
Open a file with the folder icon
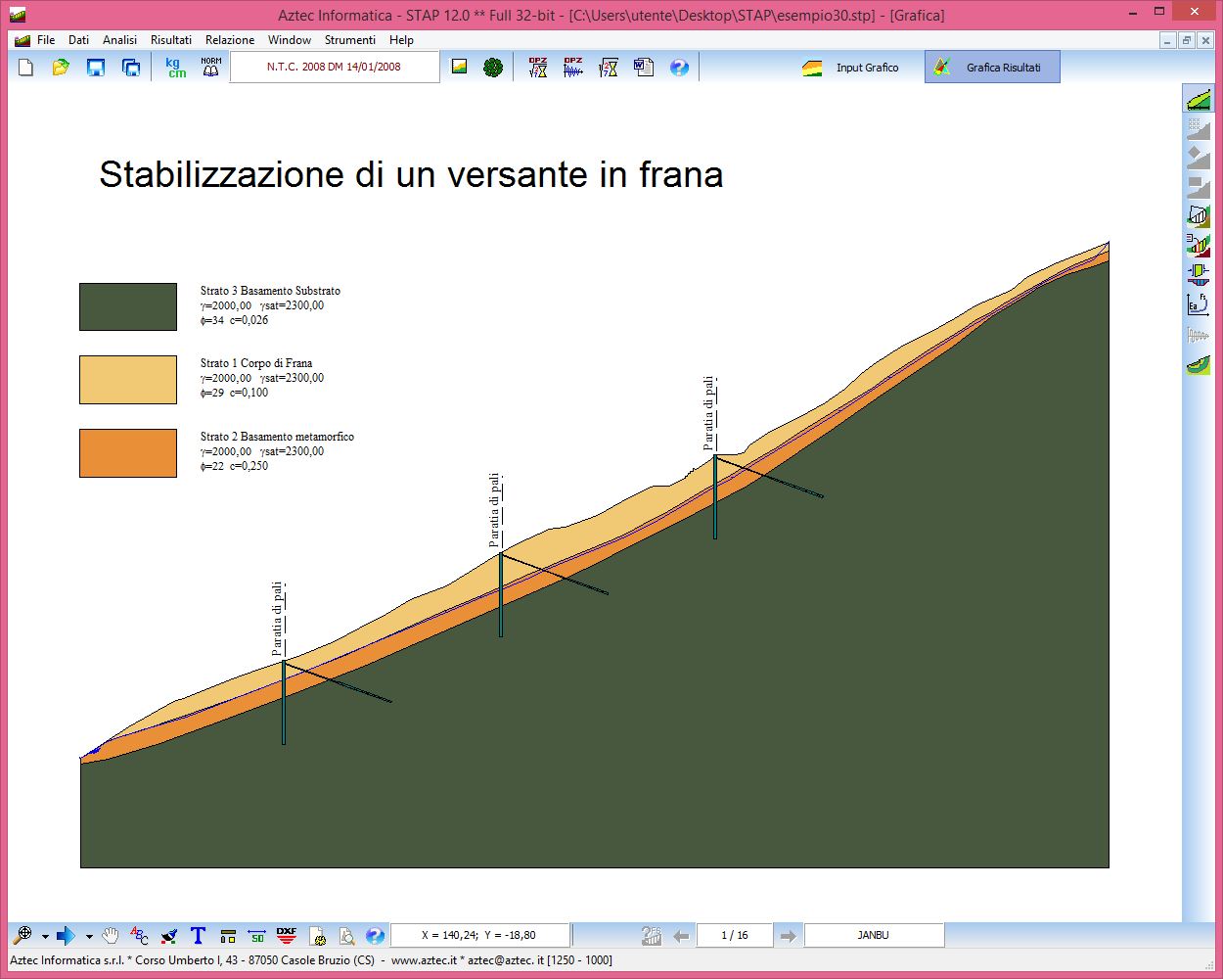coord(61,68)
